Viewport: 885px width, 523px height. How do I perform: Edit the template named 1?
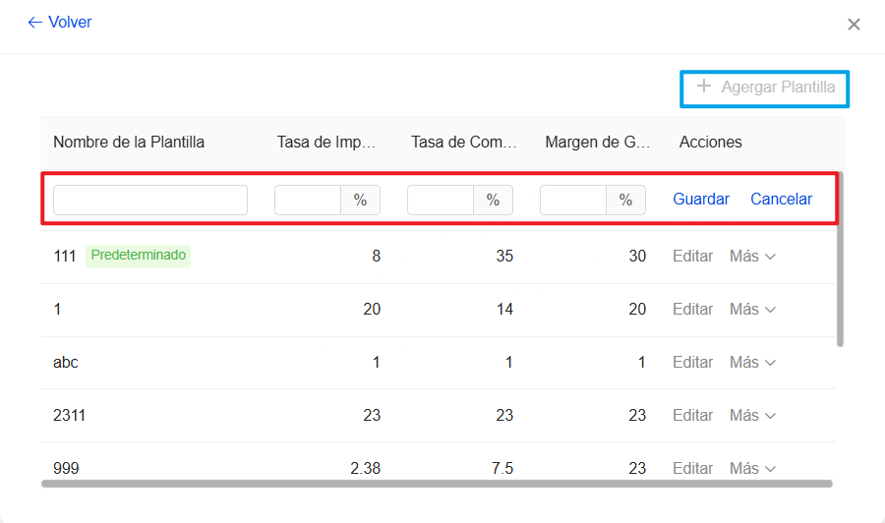tap(692, 310)
